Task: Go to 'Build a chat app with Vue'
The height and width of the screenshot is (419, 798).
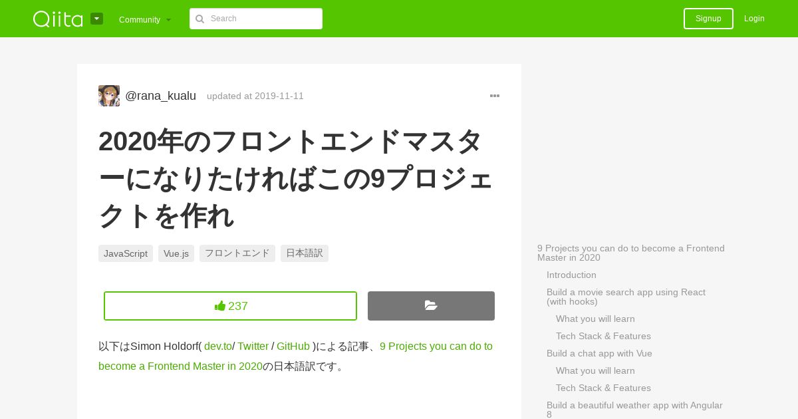Action: [599, 353]
